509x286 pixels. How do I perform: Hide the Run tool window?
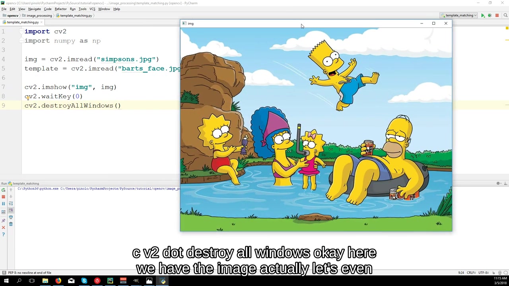pyautogui.click(x=505, y=184)
